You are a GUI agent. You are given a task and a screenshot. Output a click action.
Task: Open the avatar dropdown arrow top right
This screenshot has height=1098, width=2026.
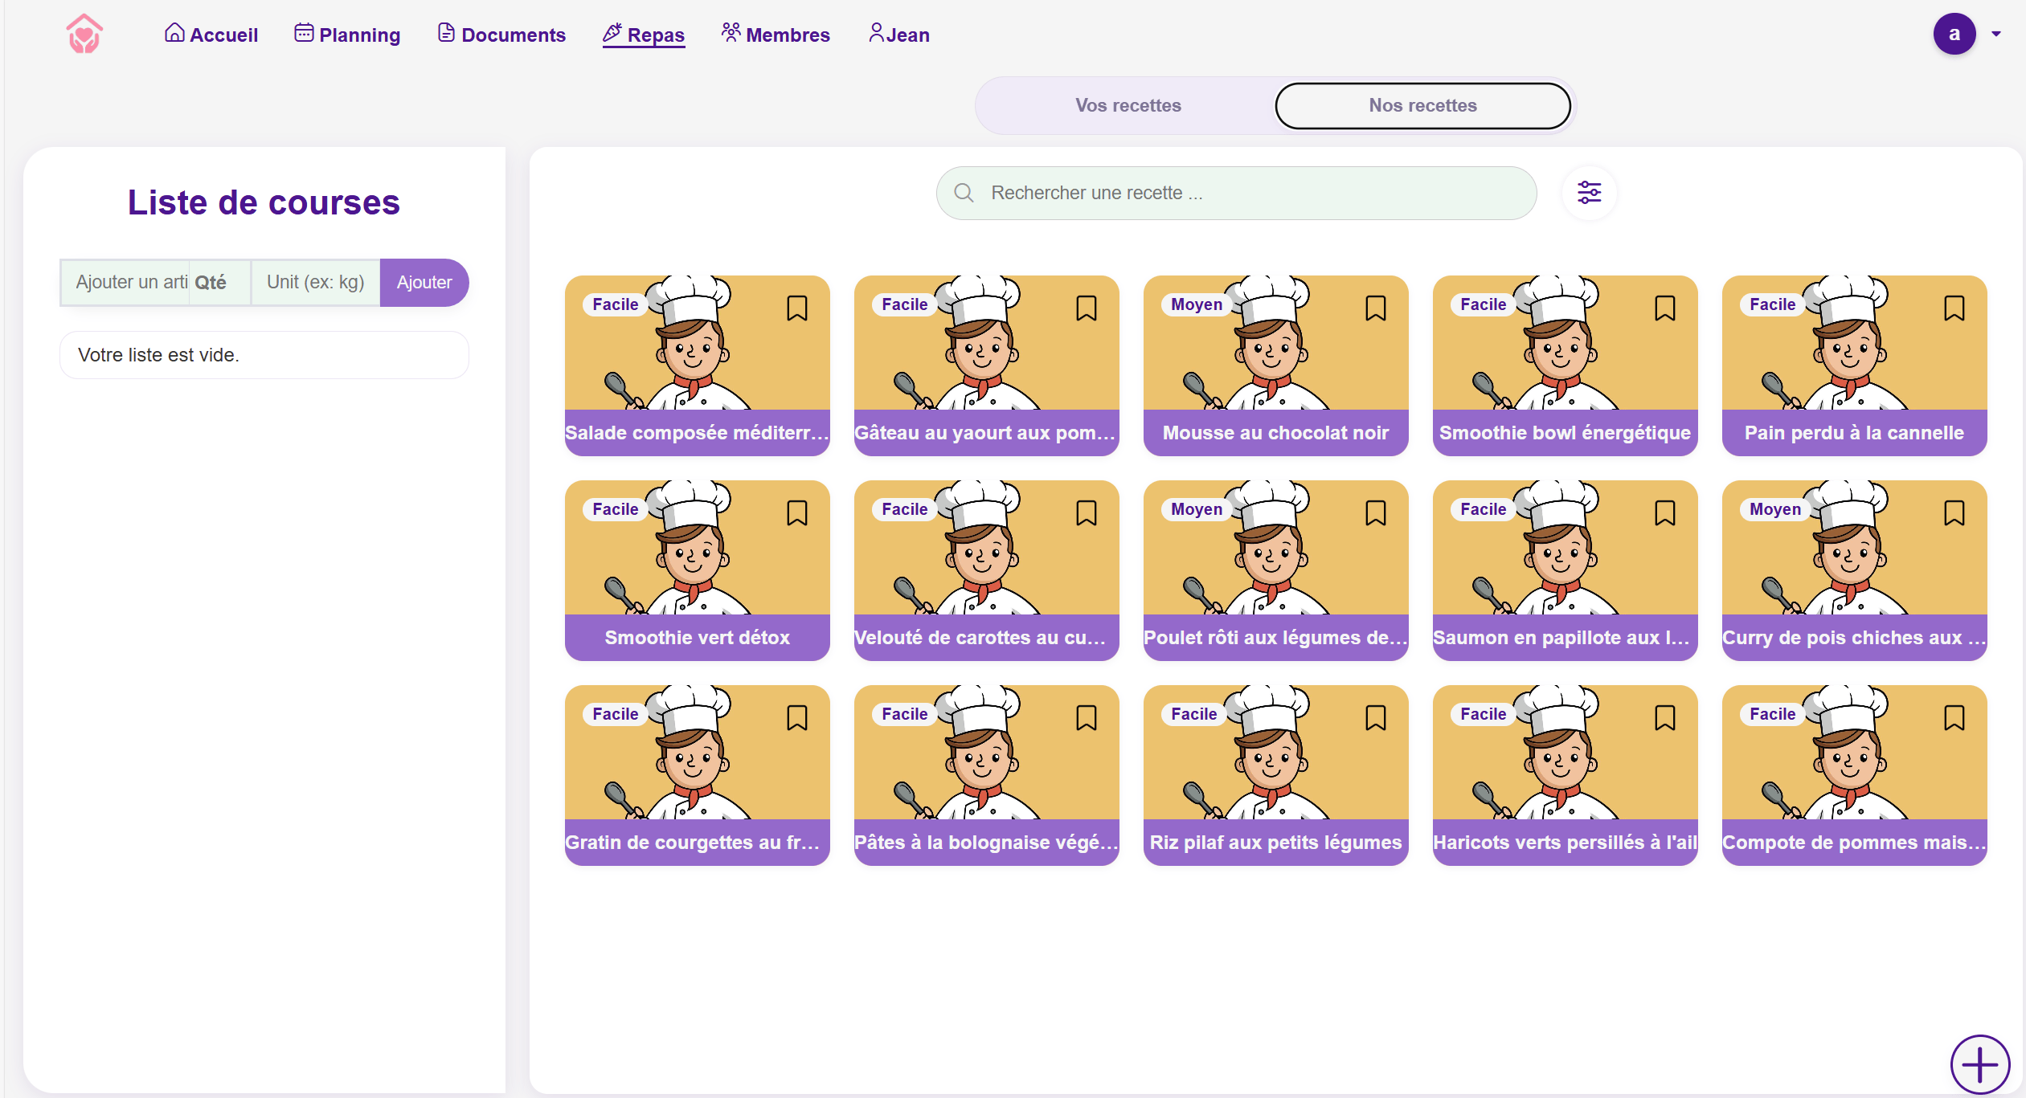pyautogui.click(x=1998, y=34)
